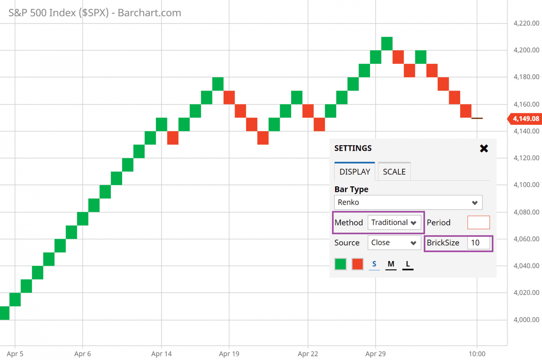Select the L large bar size option
The image size is (542, 360).
408,263
